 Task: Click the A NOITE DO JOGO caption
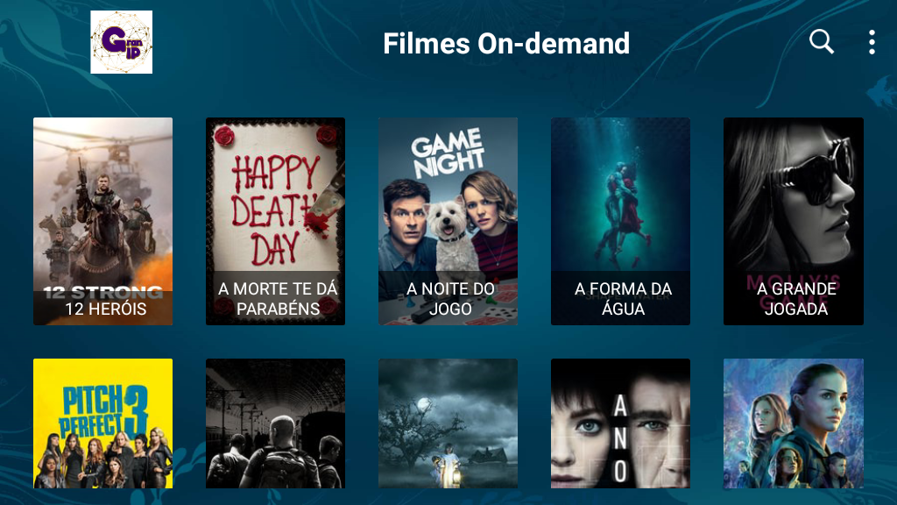(450, 299)
